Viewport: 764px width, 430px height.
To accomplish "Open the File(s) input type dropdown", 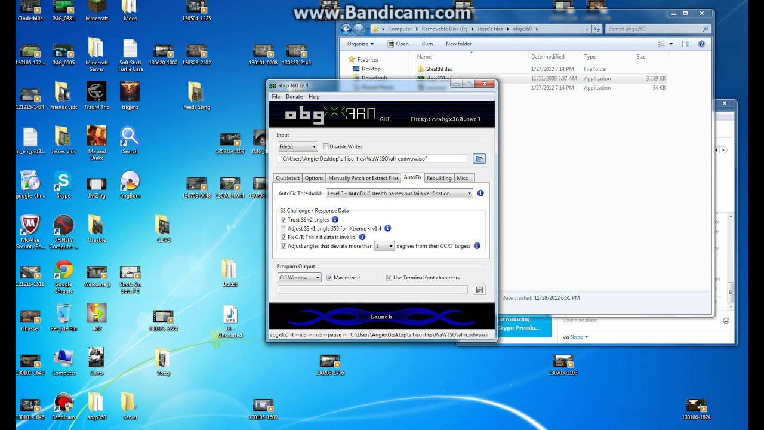I will (298, 146).
